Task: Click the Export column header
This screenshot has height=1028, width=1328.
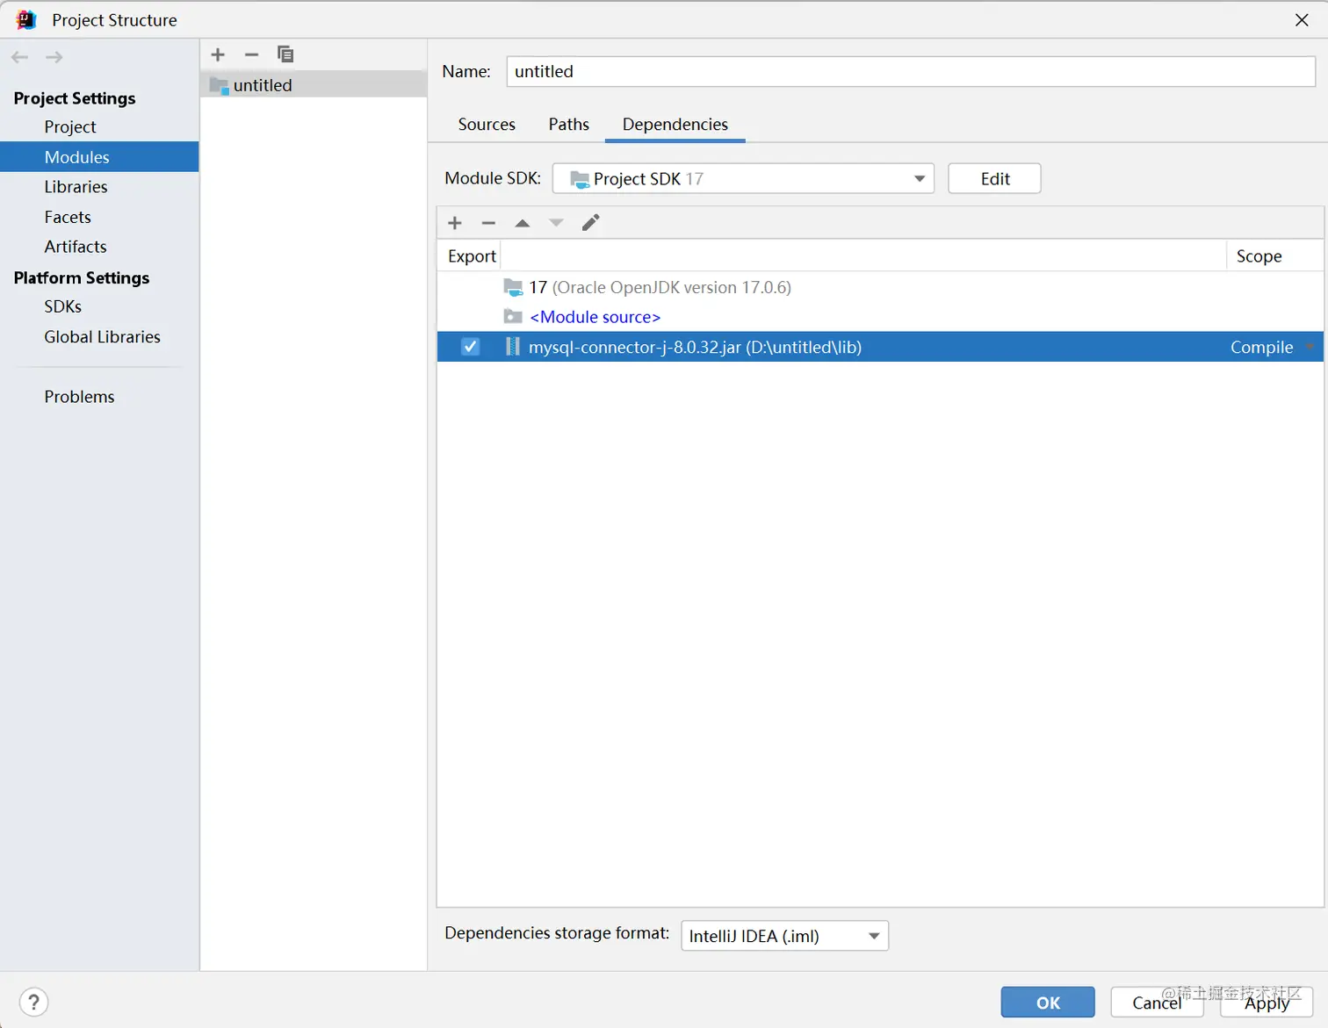Action: click(472, 256)
